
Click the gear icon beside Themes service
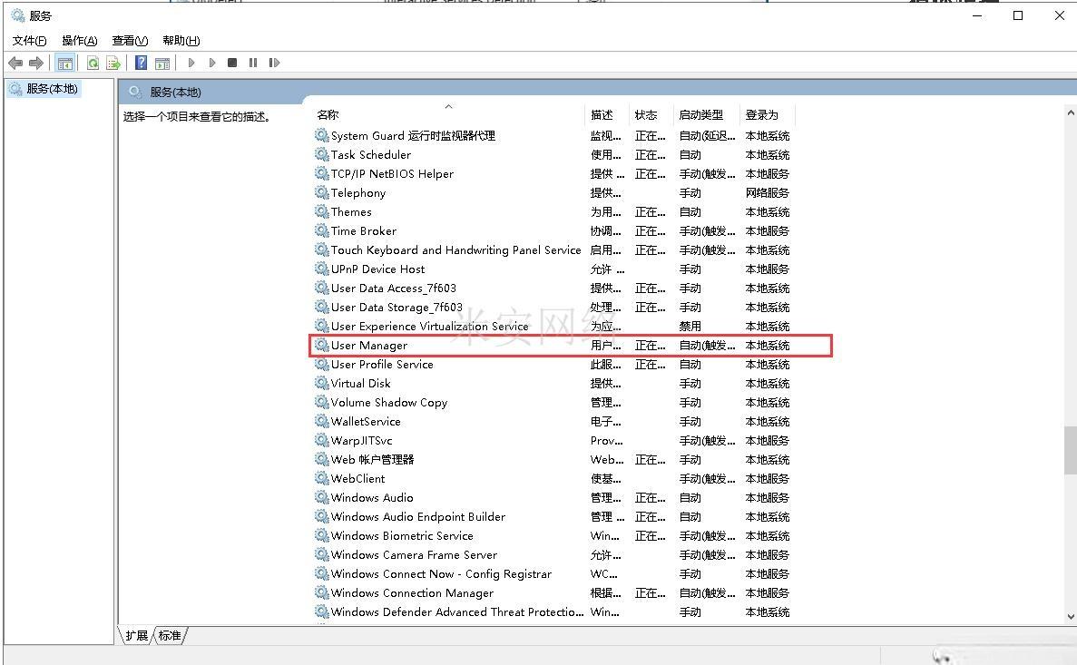point(321,211)
